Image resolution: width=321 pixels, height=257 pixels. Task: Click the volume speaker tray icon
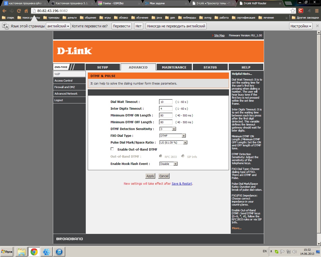click(x=295, y=252)
